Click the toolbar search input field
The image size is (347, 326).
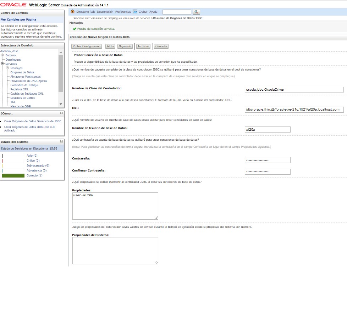tap(177, 12)
